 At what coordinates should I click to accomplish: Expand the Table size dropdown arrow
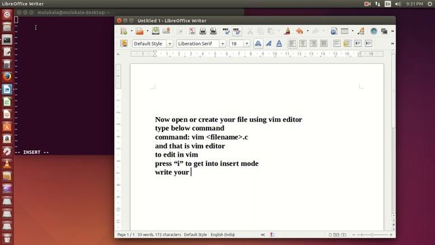click(x=352, y=31)
